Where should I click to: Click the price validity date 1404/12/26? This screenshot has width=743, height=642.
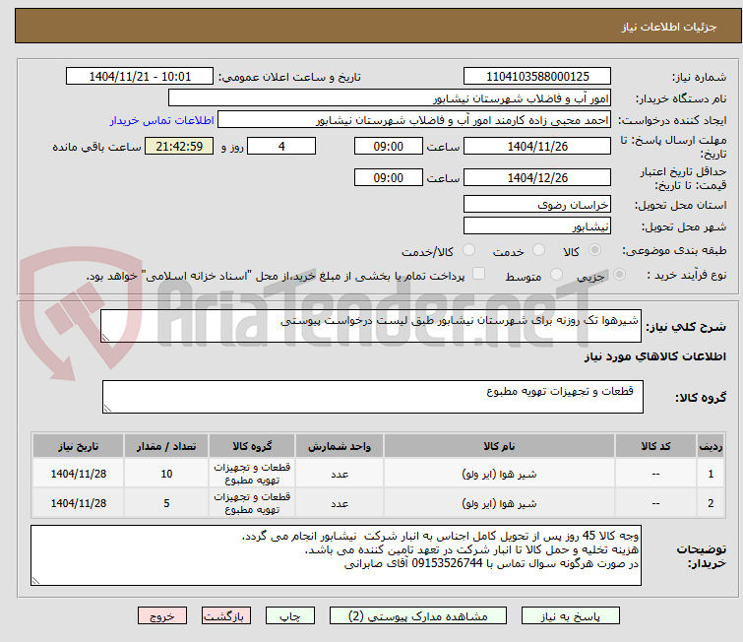click(x=537, y=177)
